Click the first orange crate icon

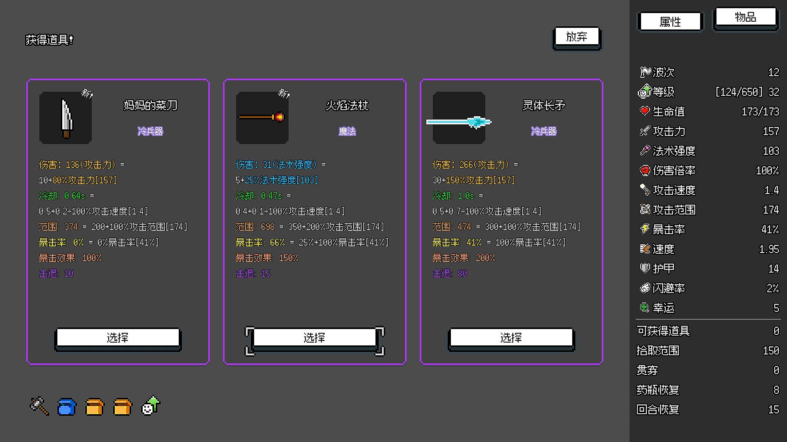coord(95,407)
